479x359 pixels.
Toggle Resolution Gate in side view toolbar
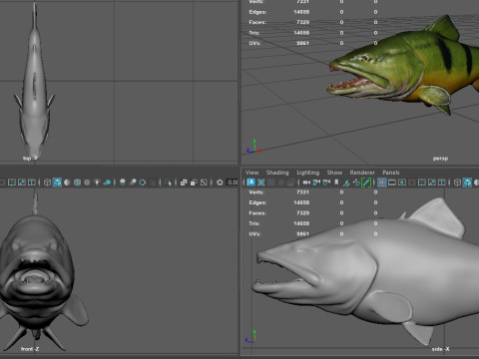[x=402, y=182]
